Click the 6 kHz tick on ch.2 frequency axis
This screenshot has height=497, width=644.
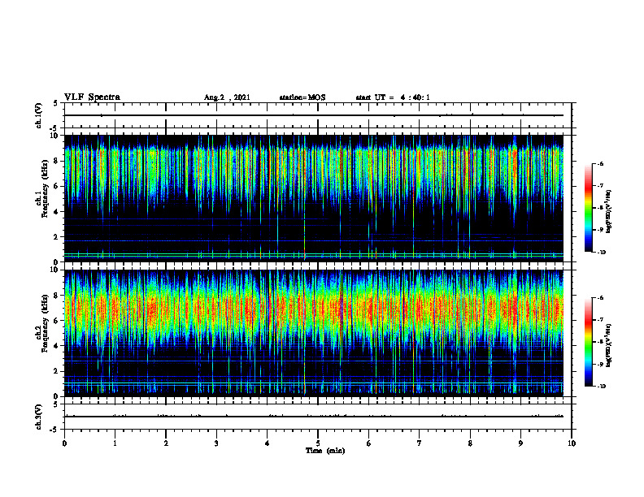coord(57,321)
